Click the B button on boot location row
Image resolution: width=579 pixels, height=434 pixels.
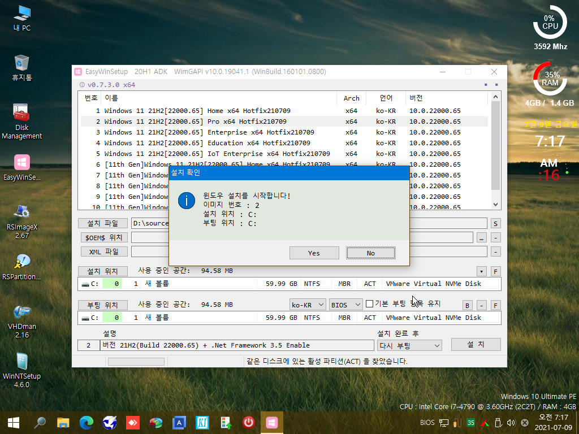(468, 306)
